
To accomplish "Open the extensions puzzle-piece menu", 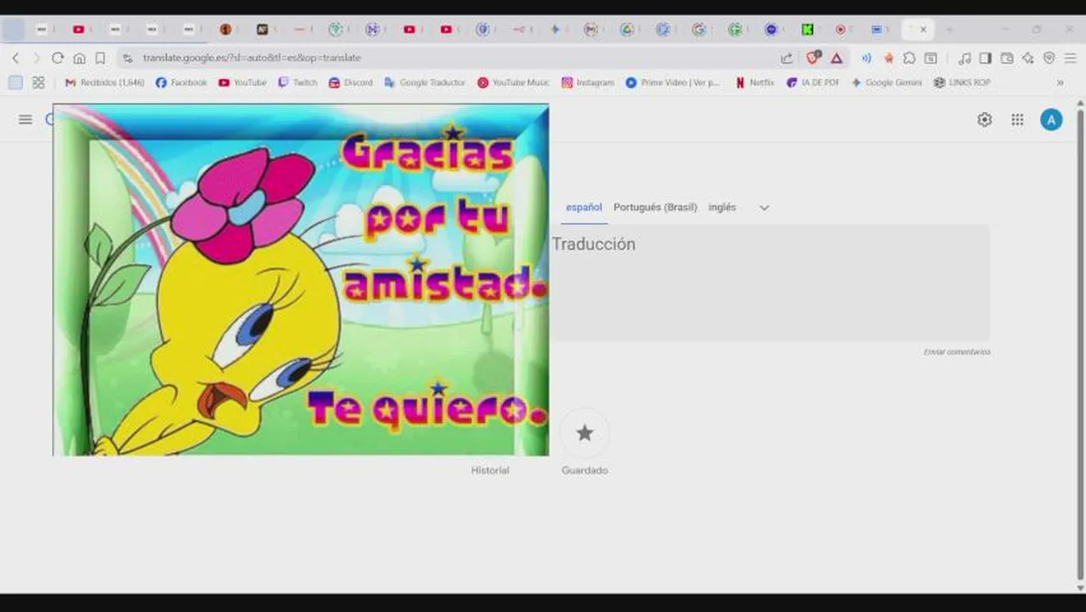I will pyautogui.click(x=909, y=58).
